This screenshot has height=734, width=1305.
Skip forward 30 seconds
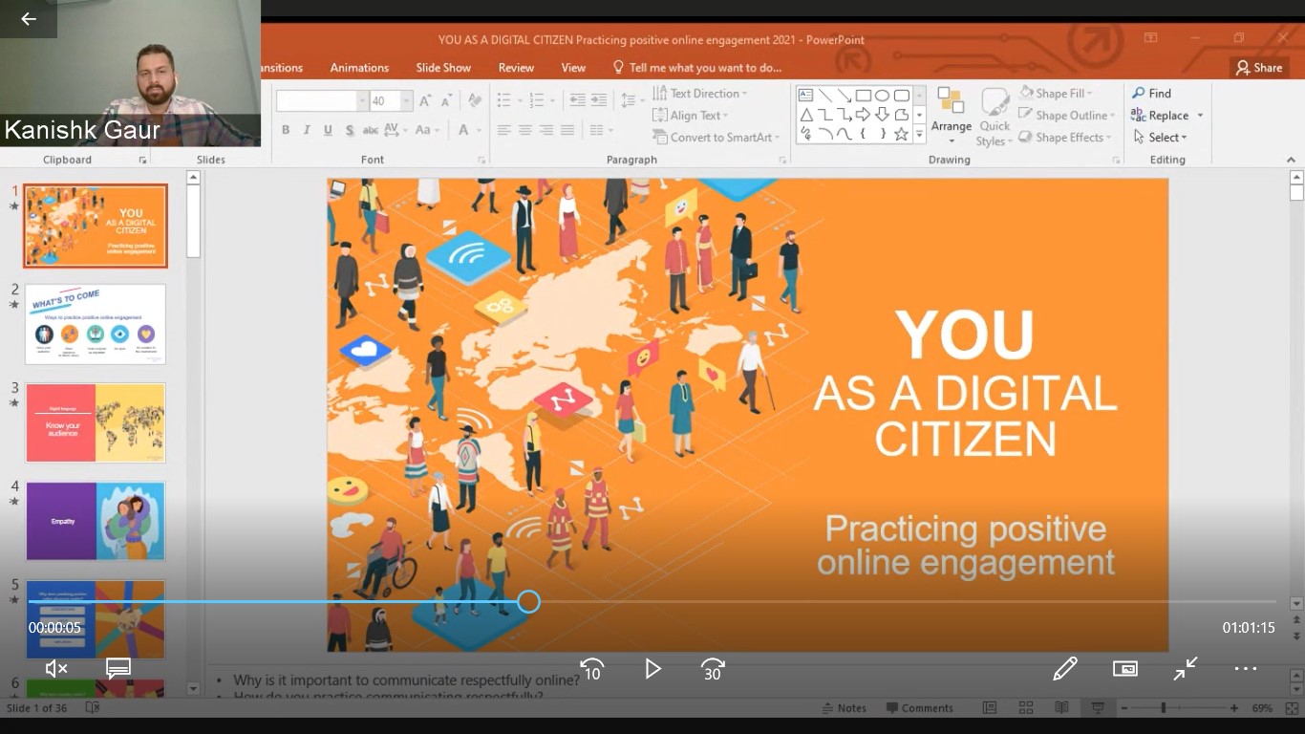[x=713, y=669]
